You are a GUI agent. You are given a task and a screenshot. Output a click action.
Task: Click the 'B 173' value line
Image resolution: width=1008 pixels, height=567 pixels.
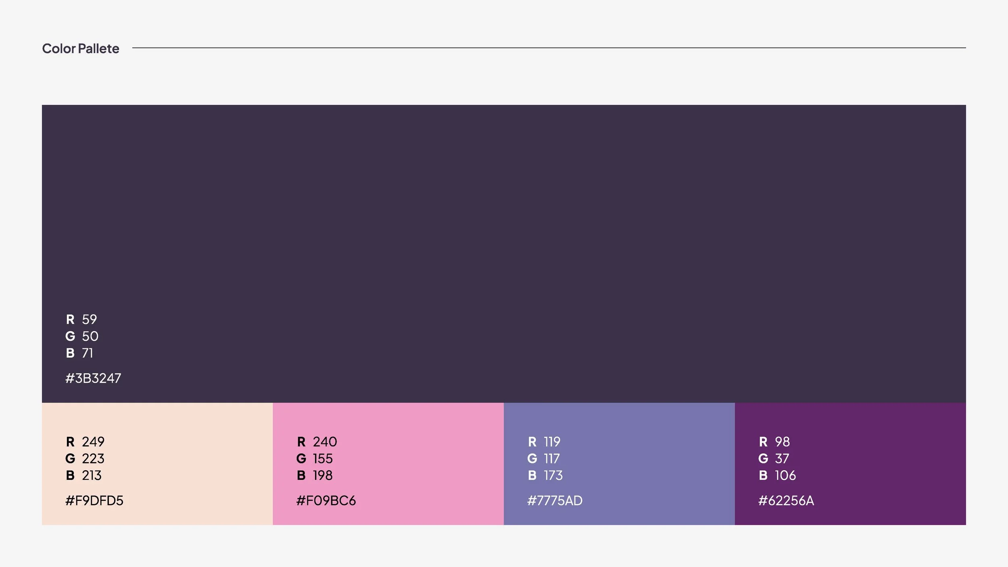click(x=546, y=475)
